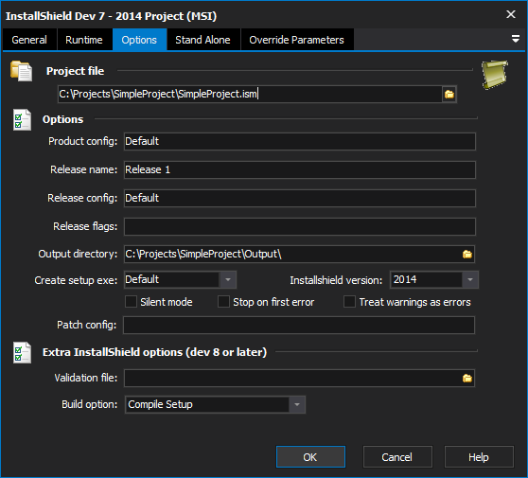The height and width of the screenshot is (478, 528).
Task: Expand Build option dropdown
Action: click(x=297, y=404)
